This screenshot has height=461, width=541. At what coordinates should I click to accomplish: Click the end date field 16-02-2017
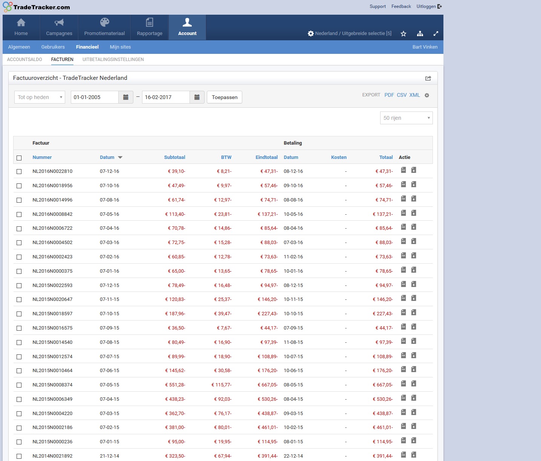click(x=166, y=97)
